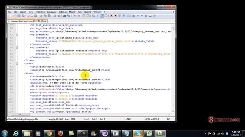Click the vertical scrollbar thumb
245x137 pixels.
tap(173, 29)
